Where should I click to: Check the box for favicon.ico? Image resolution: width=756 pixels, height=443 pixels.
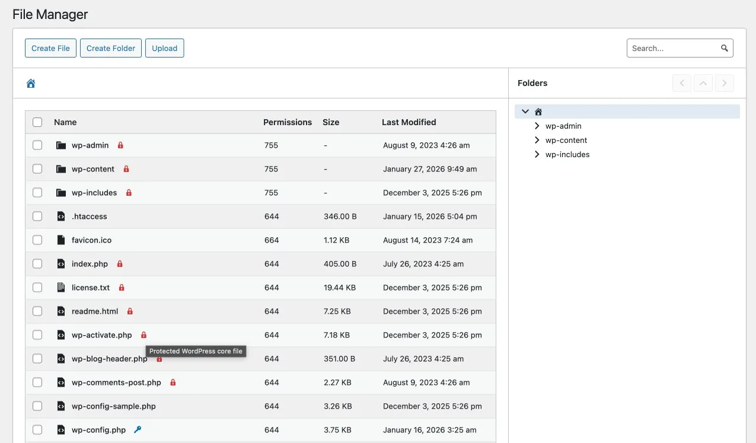[x=37, y=240]
